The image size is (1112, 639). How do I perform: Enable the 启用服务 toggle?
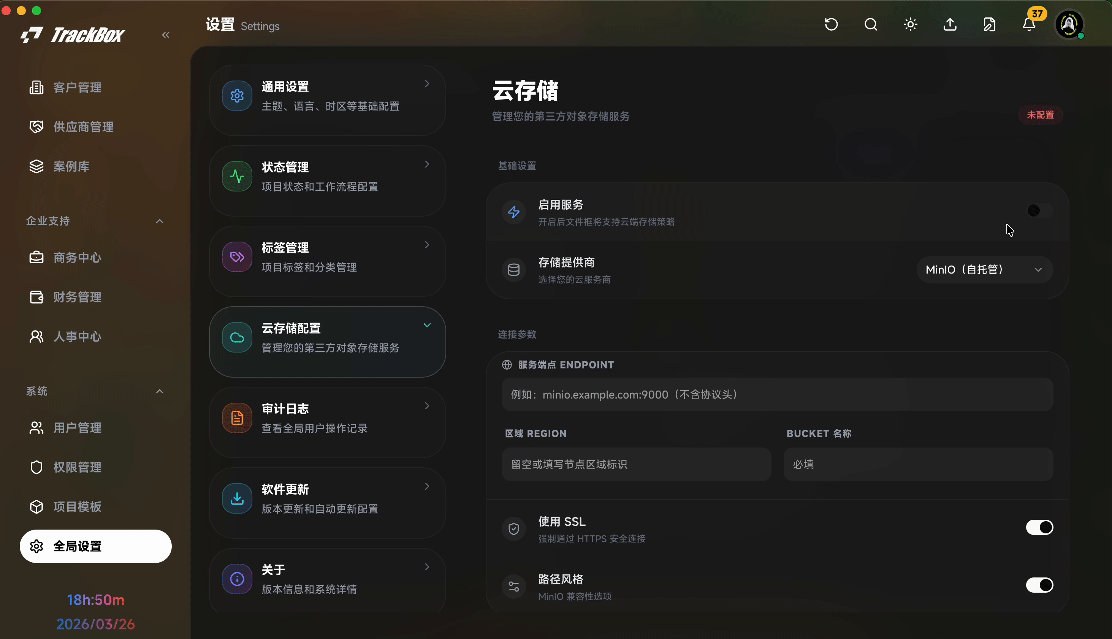tap(1039, 211)
